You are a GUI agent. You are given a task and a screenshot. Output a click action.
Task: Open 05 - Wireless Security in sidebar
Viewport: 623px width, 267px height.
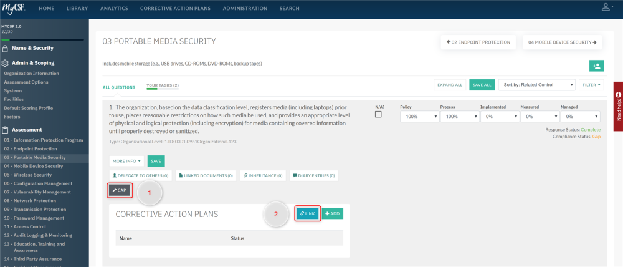(28, 175)
